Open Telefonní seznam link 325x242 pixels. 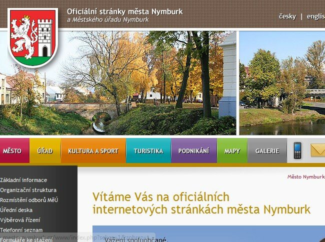tap(21, 230)
